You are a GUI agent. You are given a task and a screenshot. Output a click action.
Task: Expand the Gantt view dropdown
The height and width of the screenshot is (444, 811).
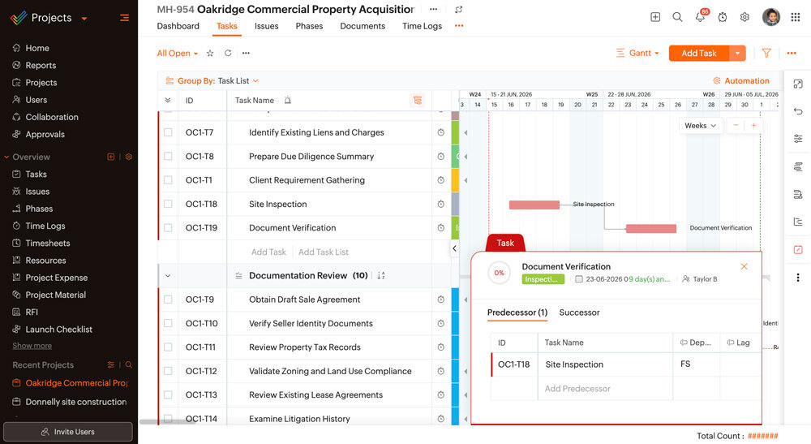tap(637, 53)
